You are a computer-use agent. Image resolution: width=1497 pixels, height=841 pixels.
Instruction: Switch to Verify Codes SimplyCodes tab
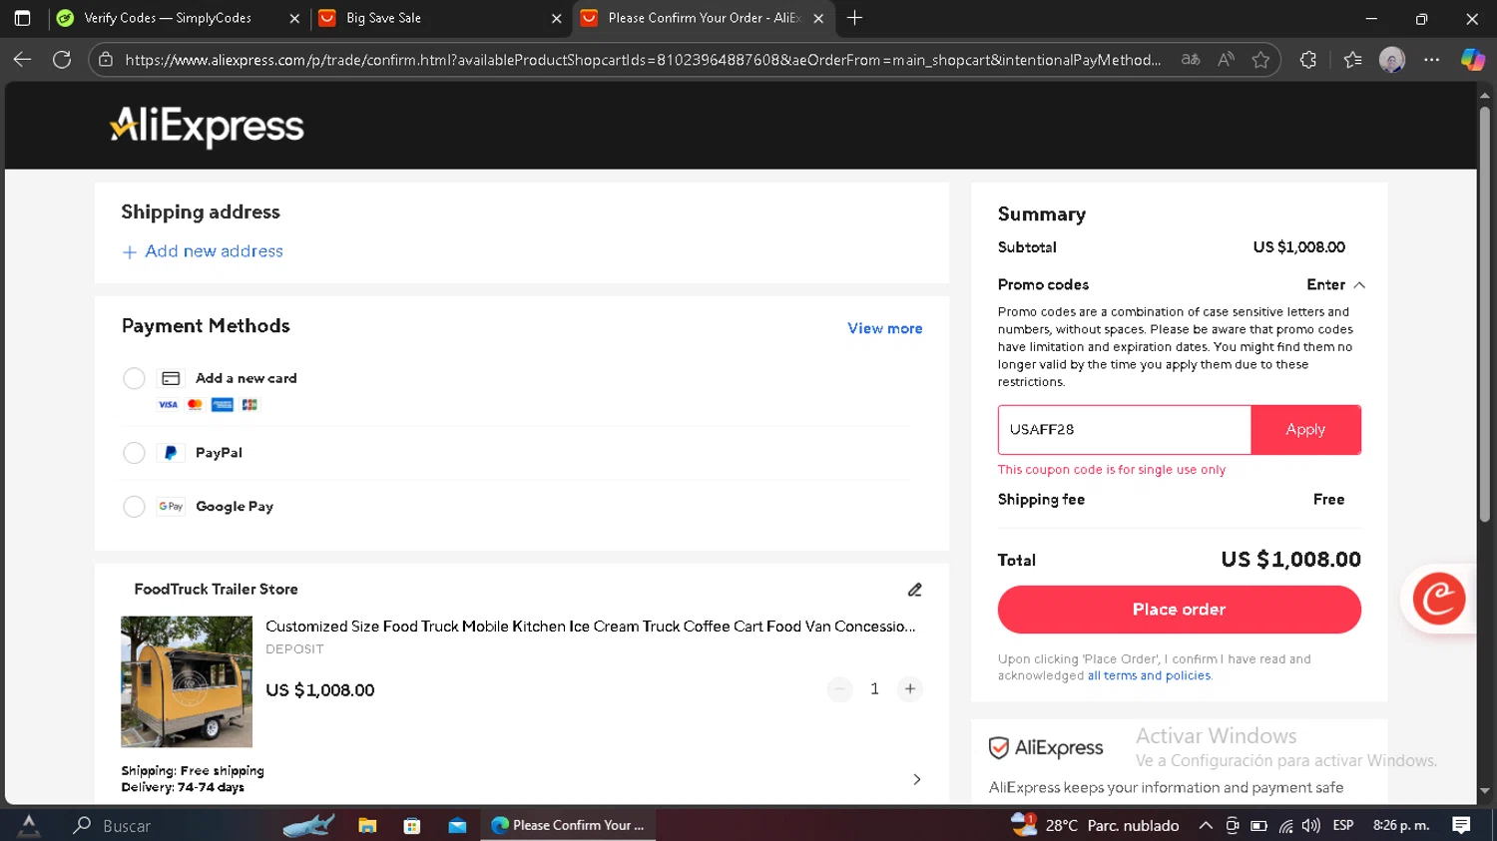pyautogui.click(x=167, y=18)
